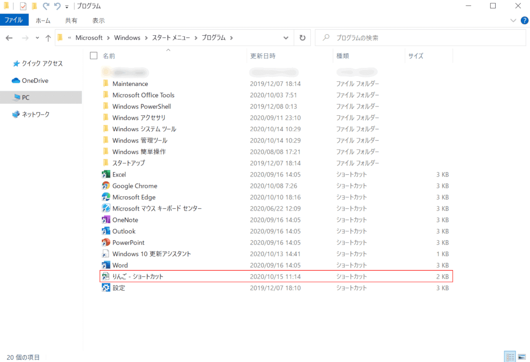Select Microsoft Office Tools folder icon
Image resolution: width=530 pixels, height=362 pixels.
pos(106,95)
